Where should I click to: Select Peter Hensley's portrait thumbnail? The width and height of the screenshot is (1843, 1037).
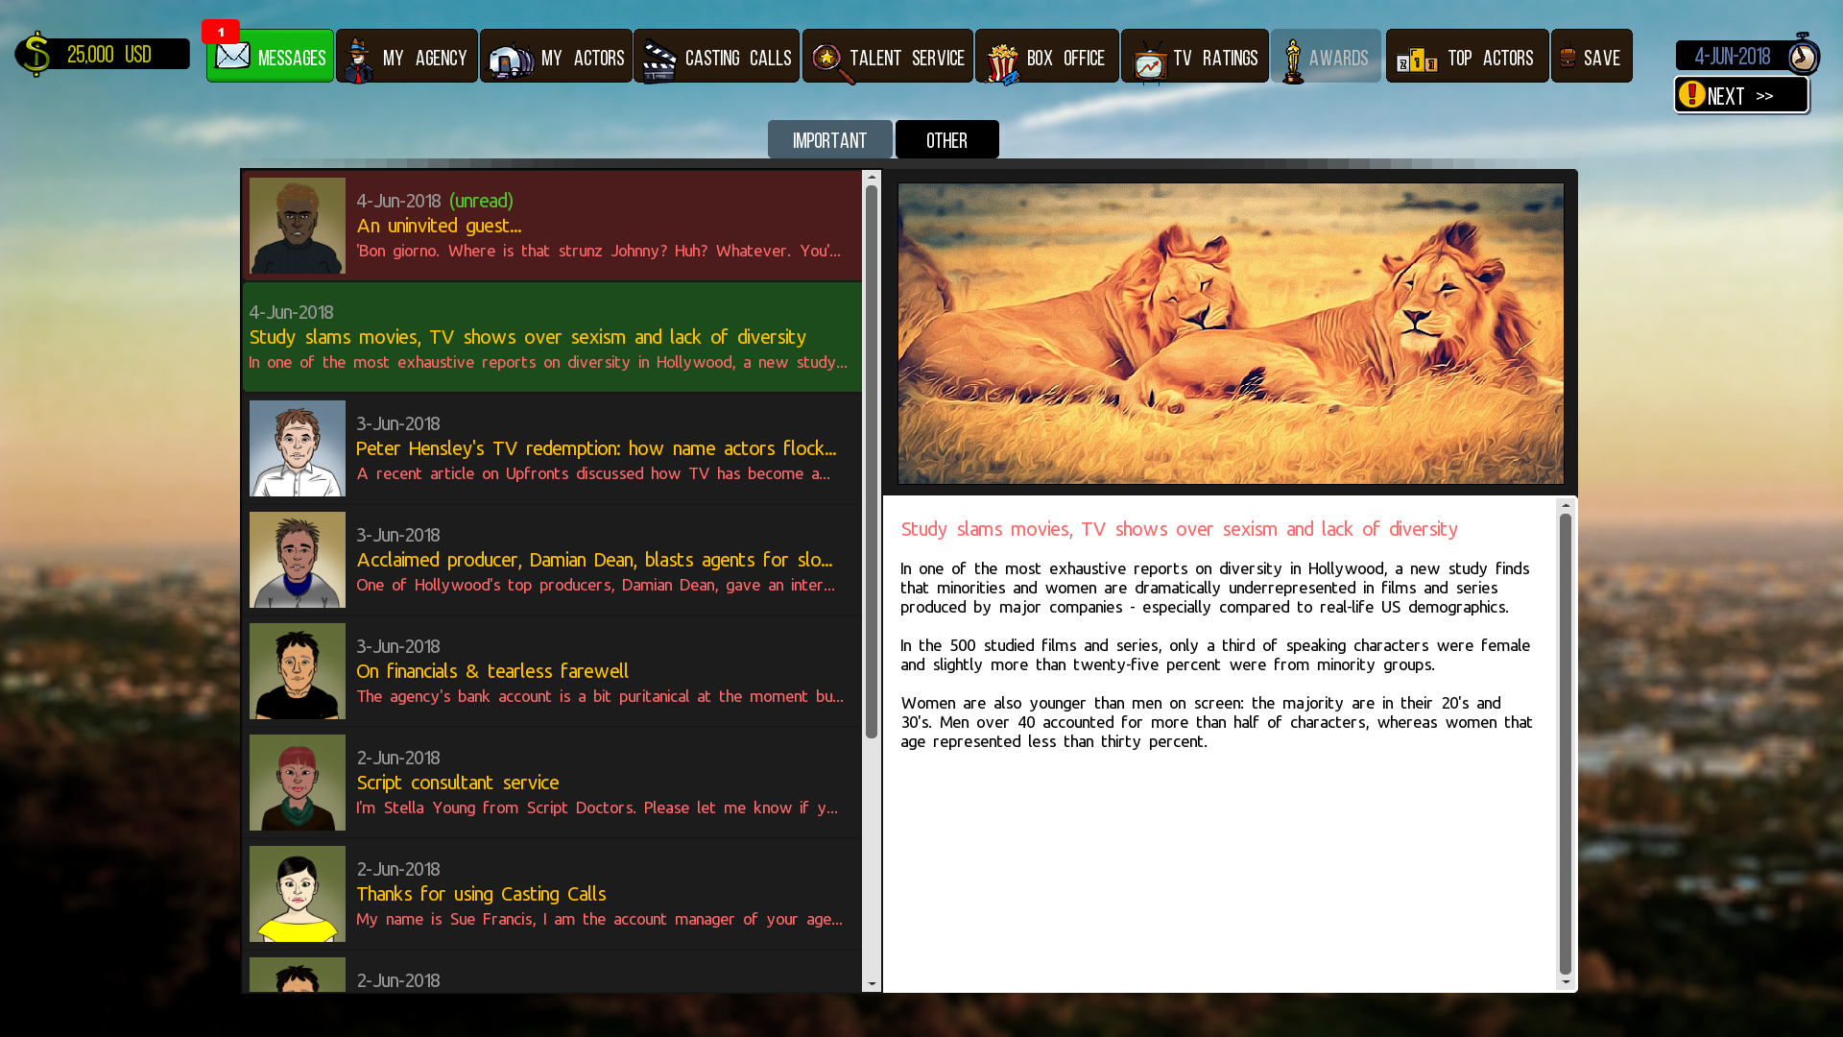click(297, 448)
